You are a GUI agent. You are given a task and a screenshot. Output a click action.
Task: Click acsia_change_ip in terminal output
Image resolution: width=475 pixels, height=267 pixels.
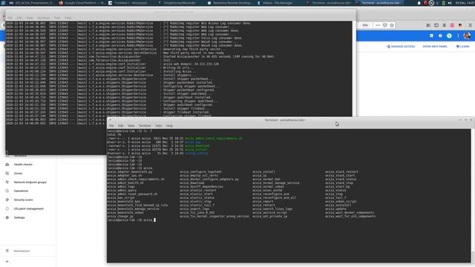(119, 217)
